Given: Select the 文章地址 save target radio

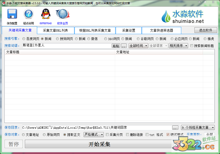Looking at the screenshot, I should click(x=23, y=135).
